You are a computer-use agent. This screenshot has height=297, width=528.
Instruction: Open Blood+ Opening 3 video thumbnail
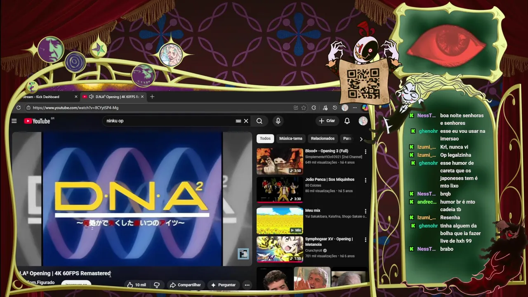coord(280,161)
